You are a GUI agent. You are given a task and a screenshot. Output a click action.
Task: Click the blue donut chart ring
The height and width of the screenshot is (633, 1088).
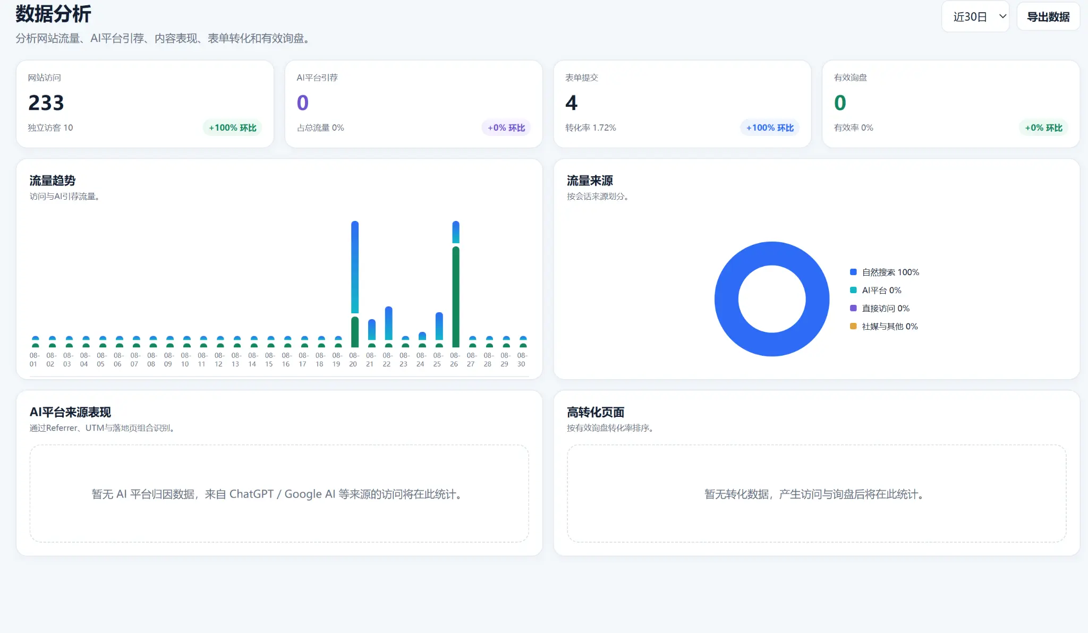[726, 299]
